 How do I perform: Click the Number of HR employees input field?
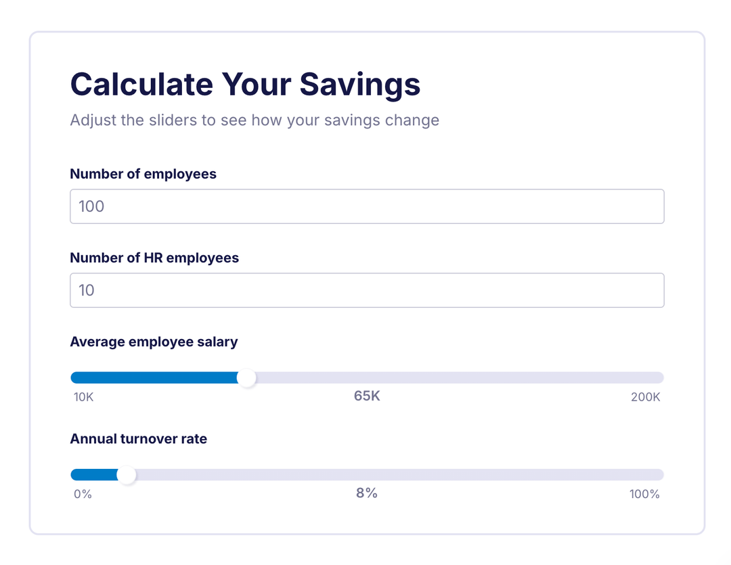click(x=365, y=290)
